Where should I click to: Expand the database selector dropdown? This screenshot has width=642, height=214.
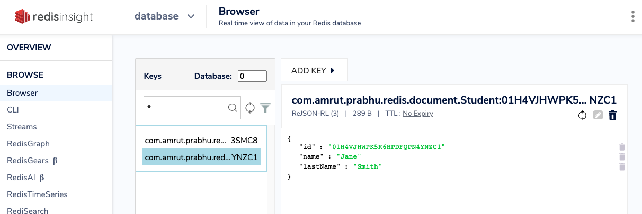[x=191, y=16]
